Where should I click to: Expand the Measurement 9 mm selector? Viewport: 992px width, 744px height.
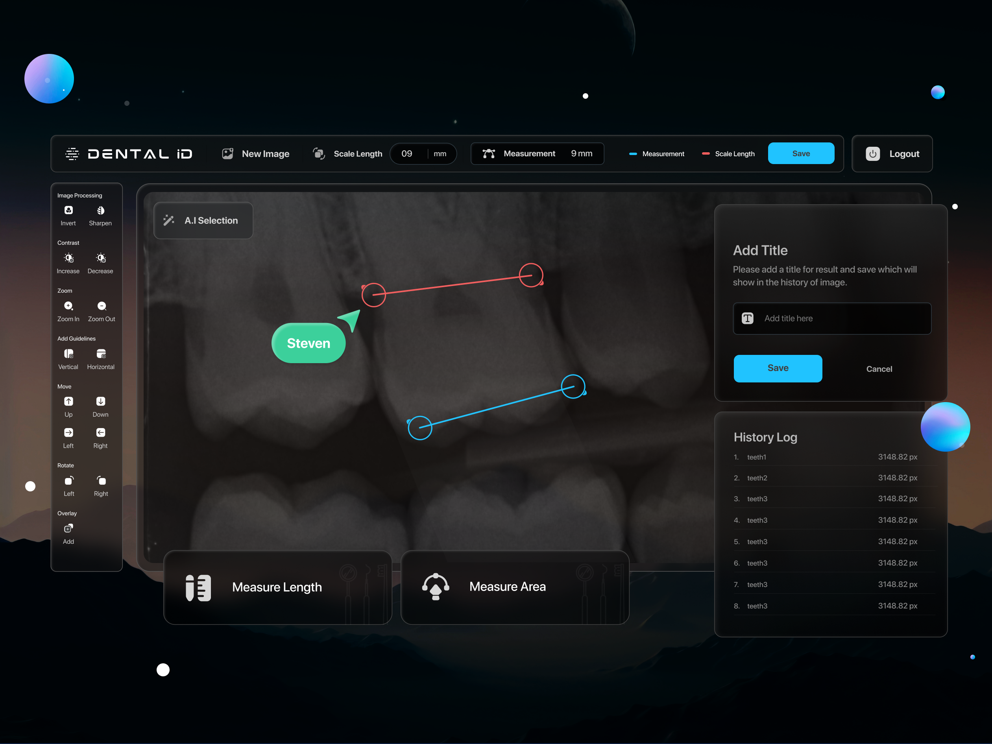[537, 153]
